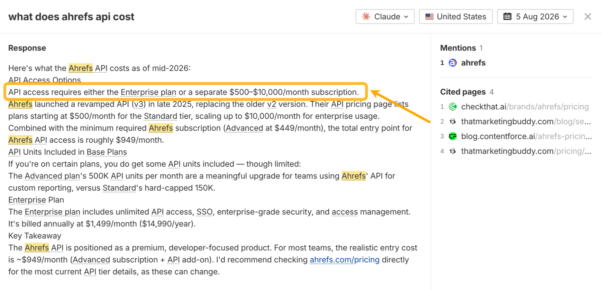Click the underlined 'Advanced plan' in the 500K units sentence
Viewport: 602px width, 290px height.
pos(52,176)
